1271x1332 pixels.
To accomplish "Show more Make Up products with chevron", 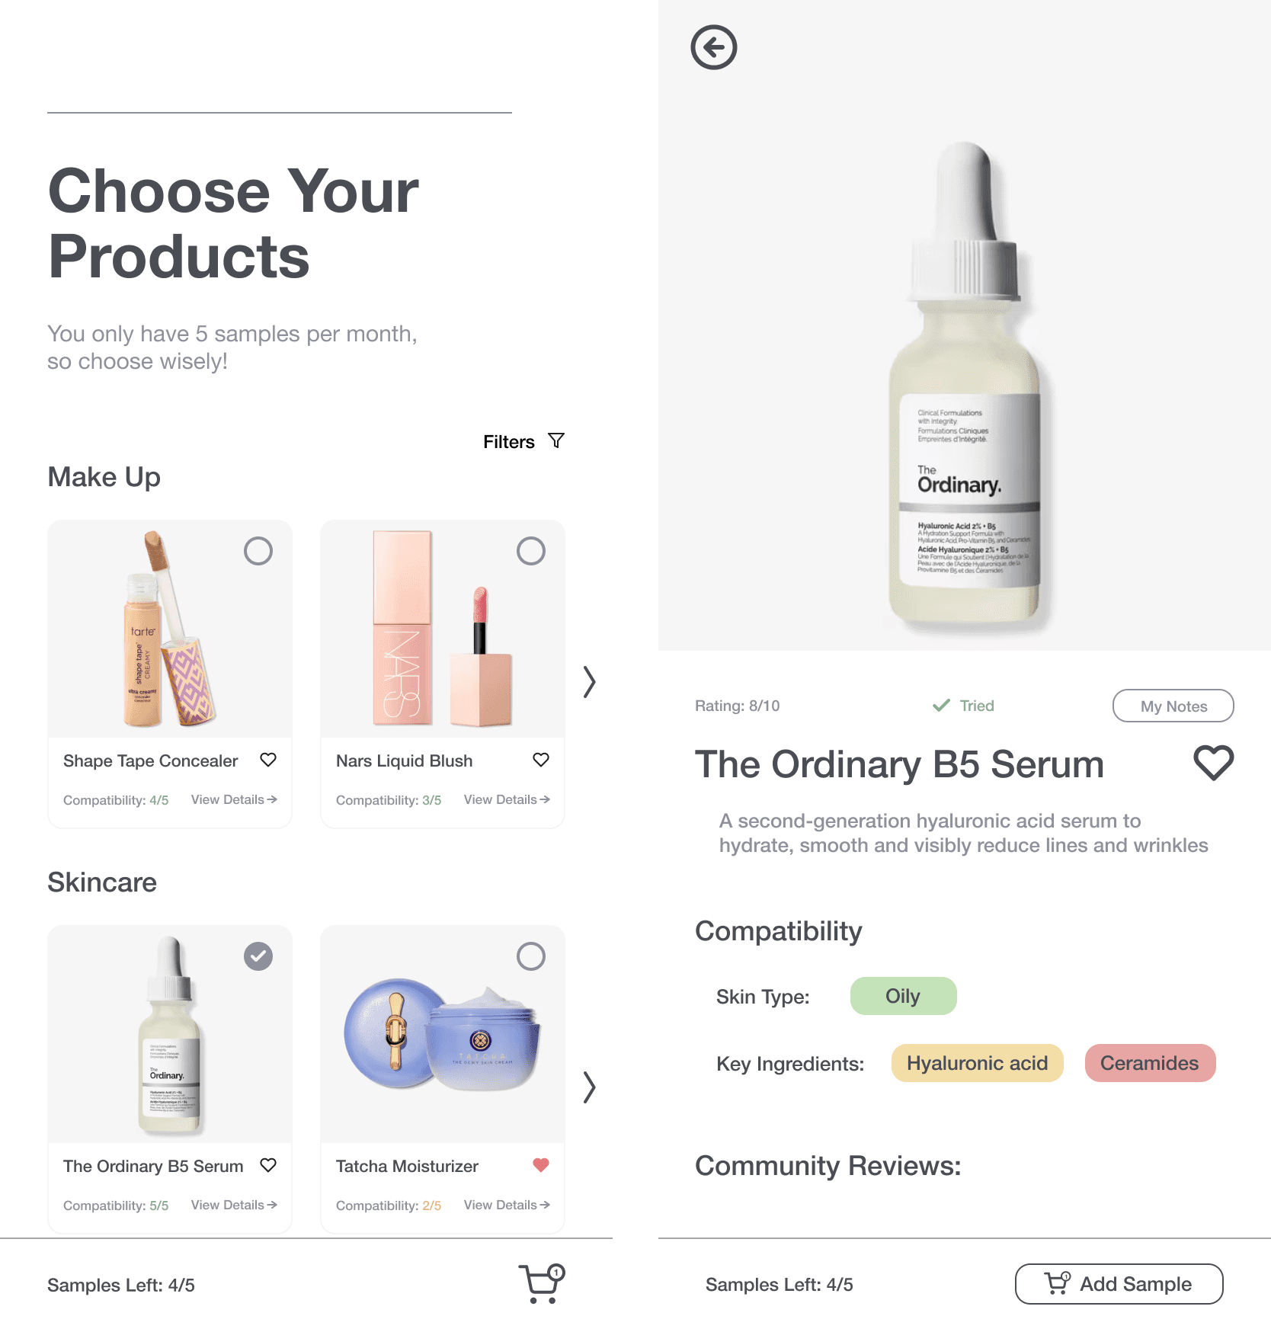I will [589, 682].
